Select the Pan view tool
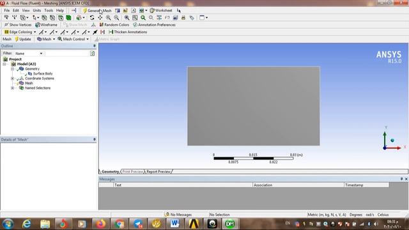Image resolution: width=409 pixels, height=230 pixels. click(x=100, y=18)
